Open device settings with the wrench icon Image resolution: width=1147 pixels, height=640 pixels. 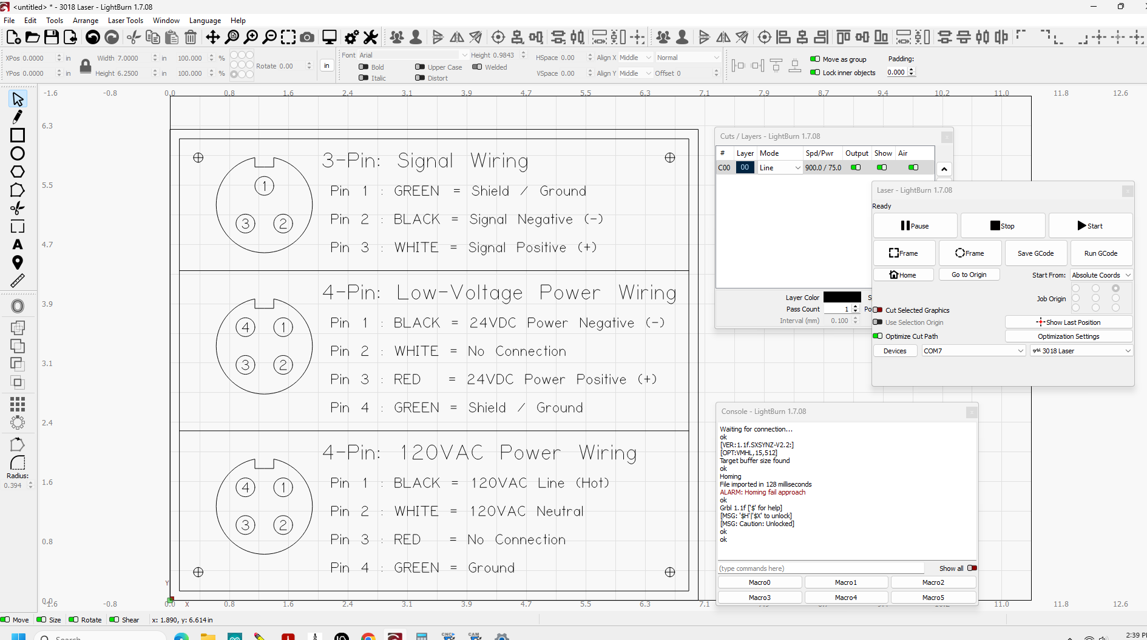coord(371,38)
